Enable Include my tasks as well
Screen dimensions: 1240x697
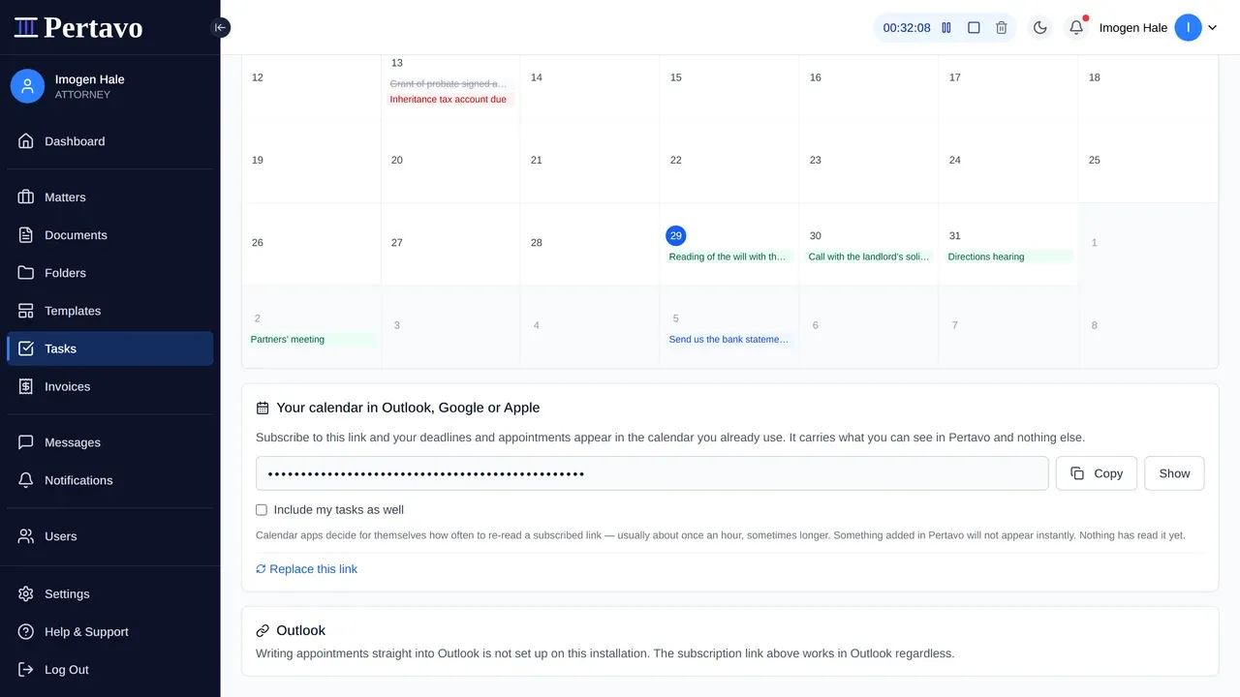click(262, 509)
